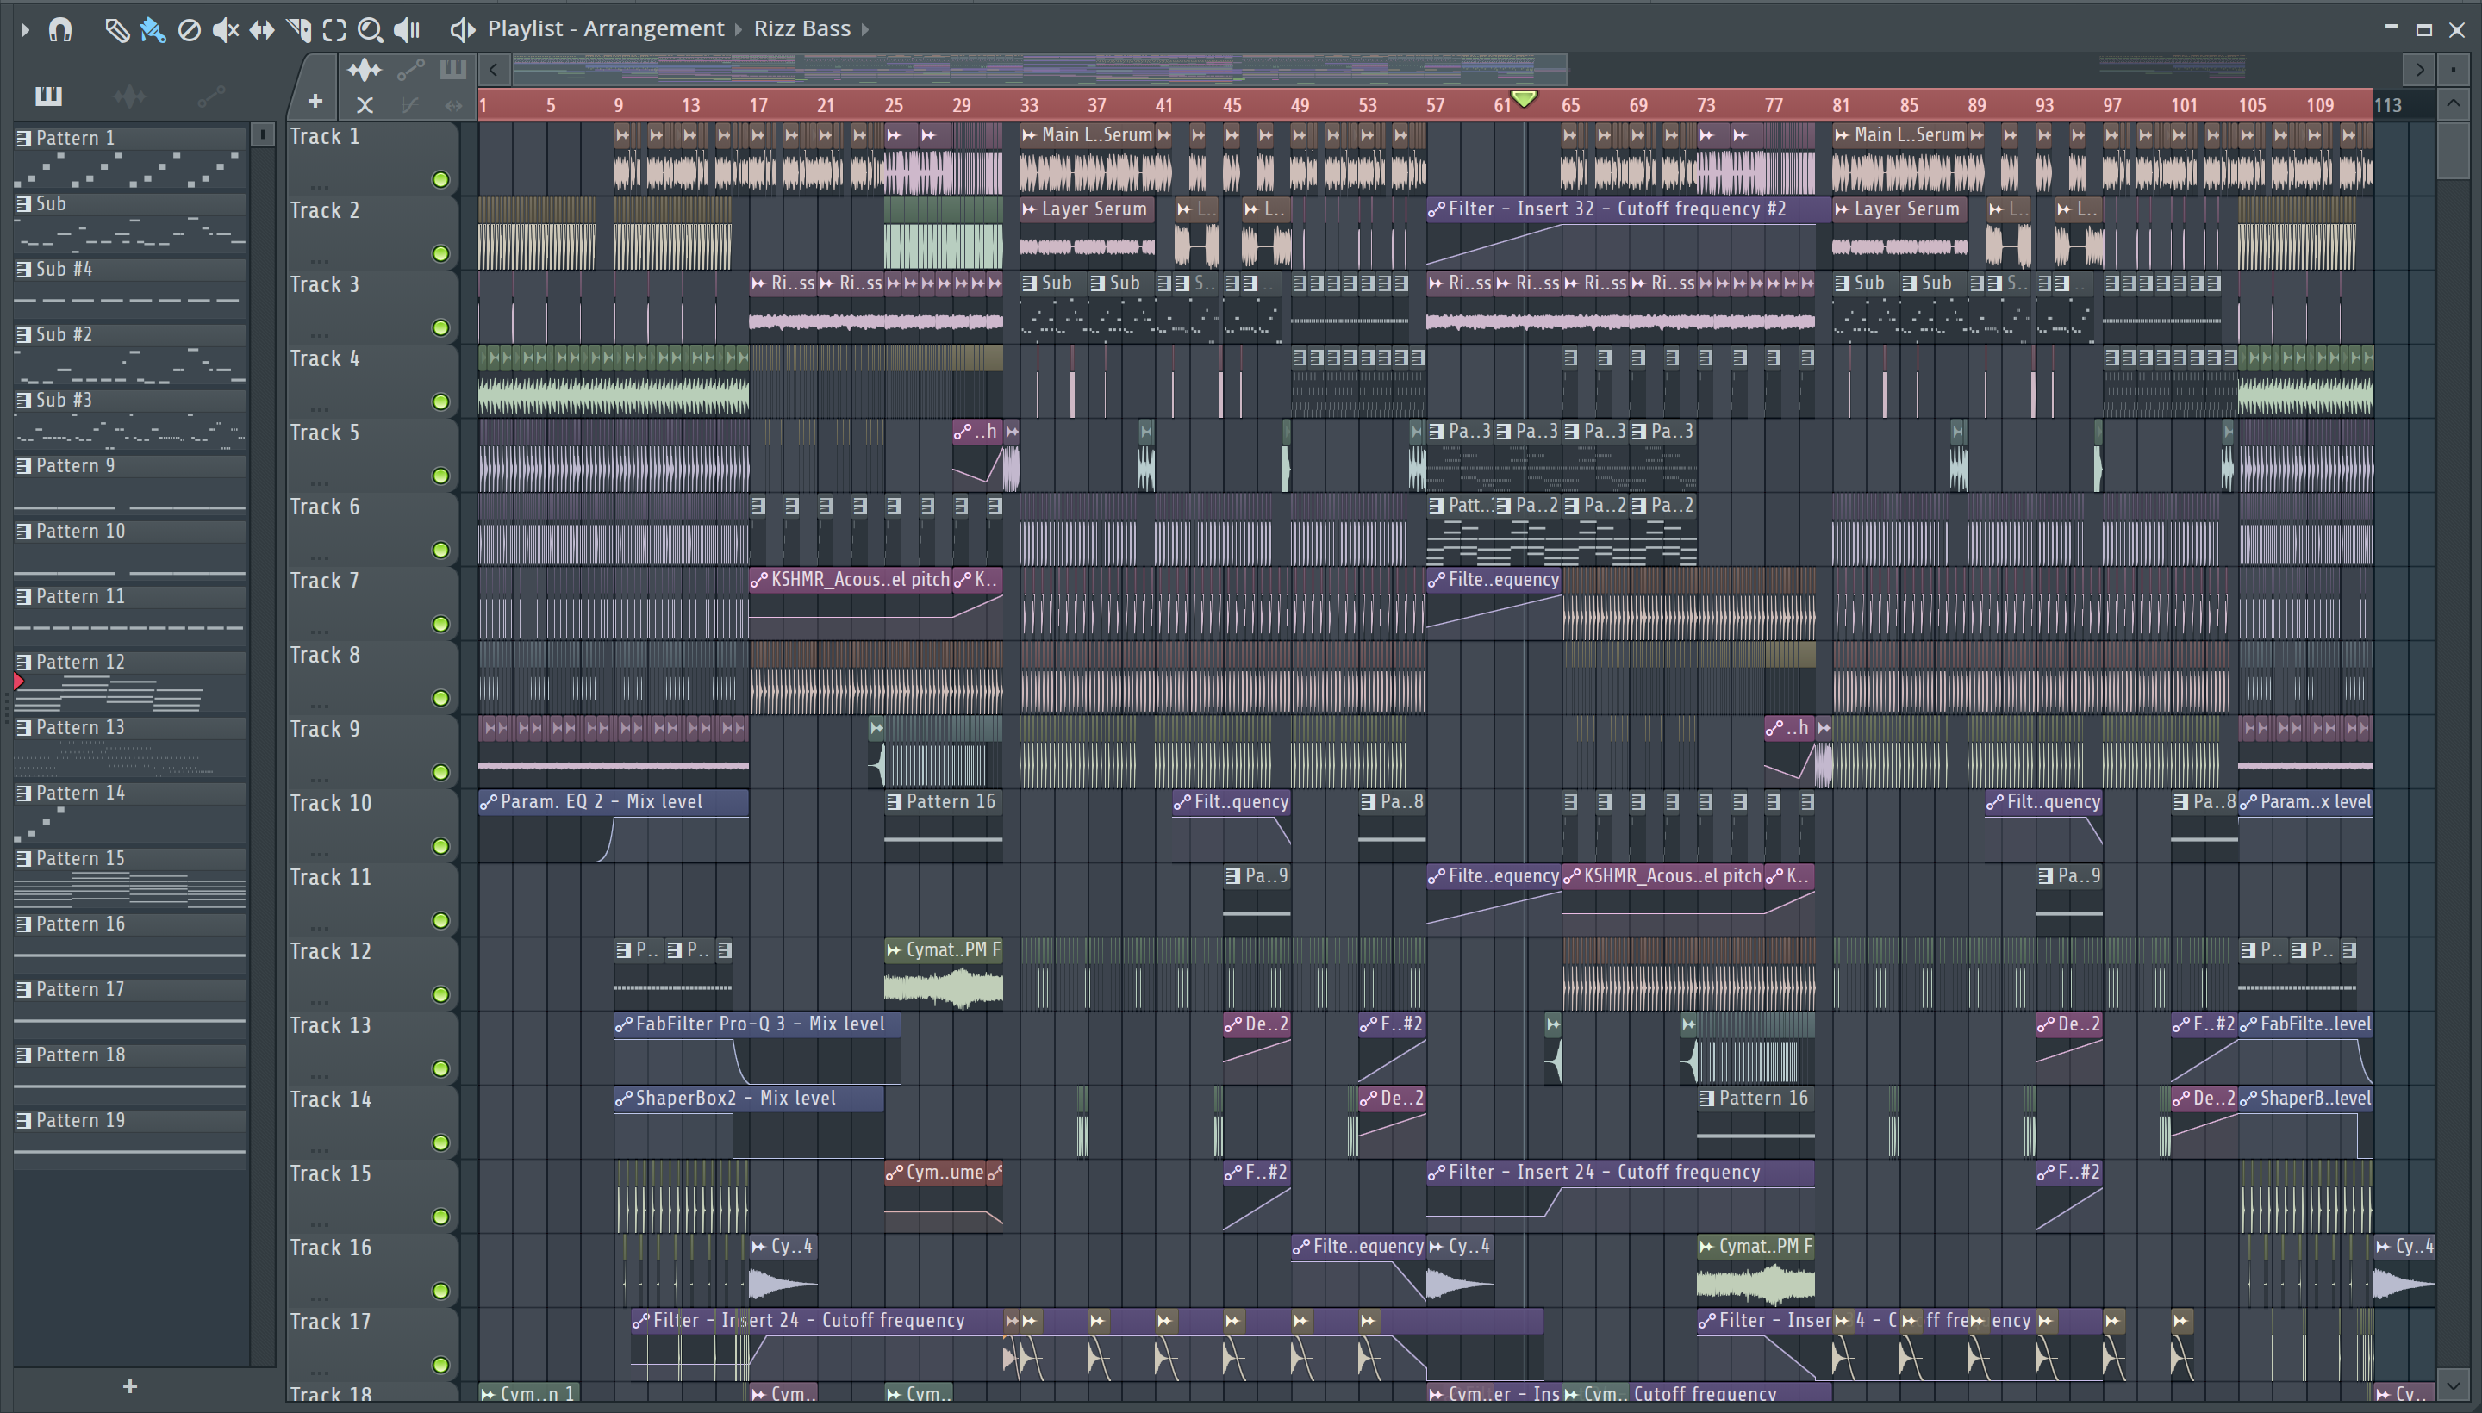Click the vertical playlist scrollbar thumb
The height and width of the screenshot is (1413, 2482).
click(2453, 151)
